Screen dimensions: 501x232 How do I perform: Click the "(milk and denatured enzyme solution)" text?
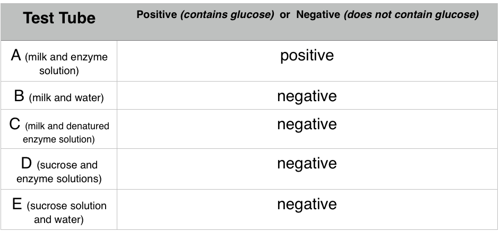pyautogui.click(x=66, y=133)
